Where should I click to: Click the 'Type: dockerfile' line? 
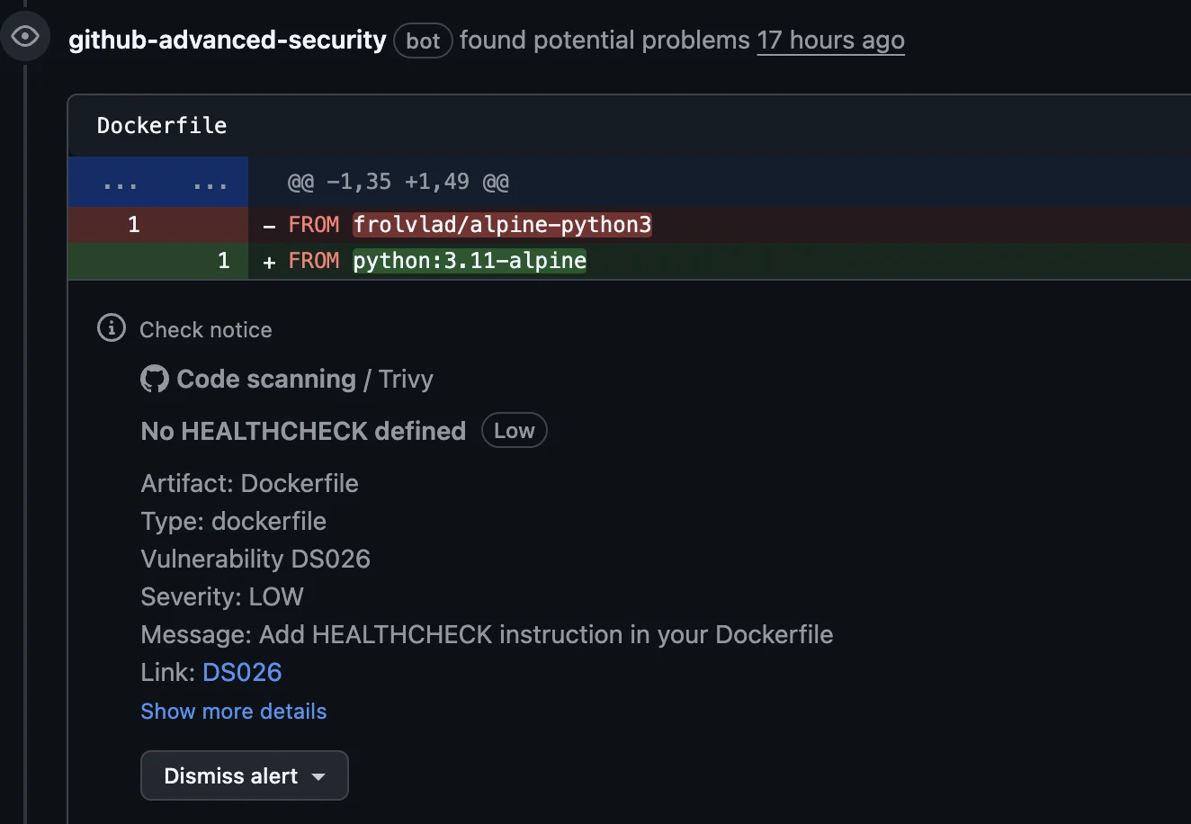click(x=233, y=521)
